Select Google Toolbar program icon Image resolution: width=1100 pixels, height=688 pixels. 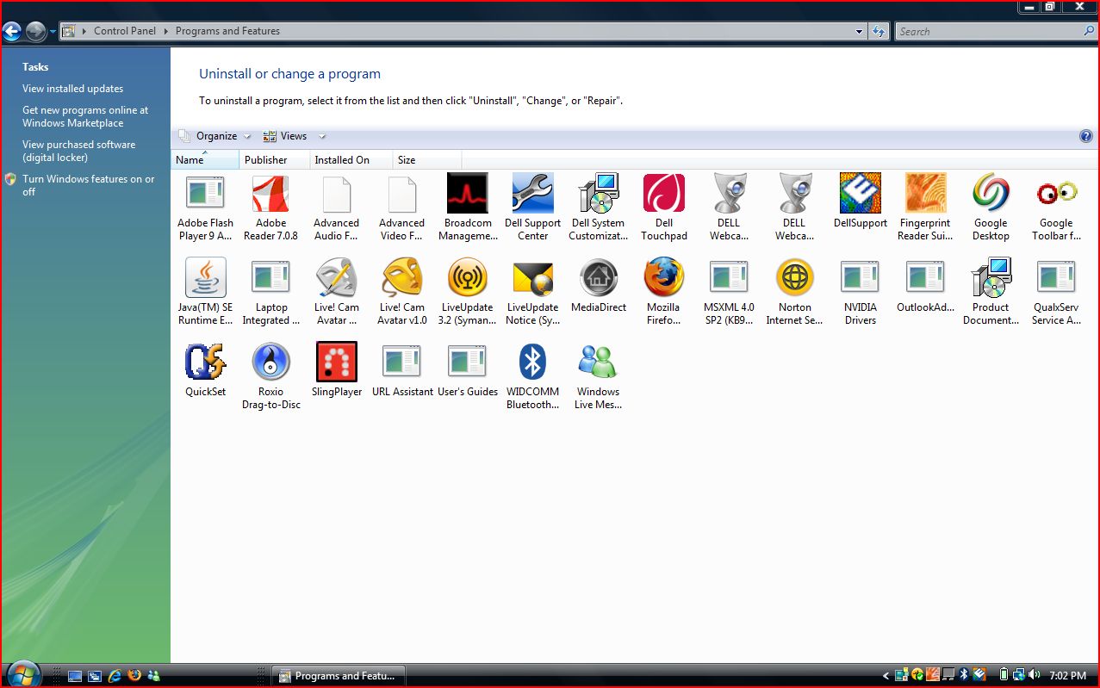pos(1056,193)
